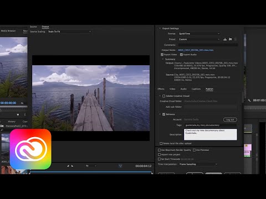This screenshot has height=199, width=266.
Task: Click the blue Output Name file link
Action: pos(196,50)
